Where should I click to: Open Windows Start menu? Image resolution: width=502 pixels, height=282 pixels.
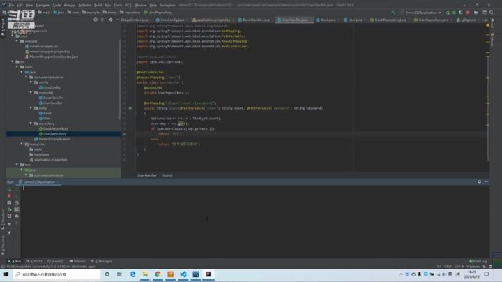pos(6,274)
